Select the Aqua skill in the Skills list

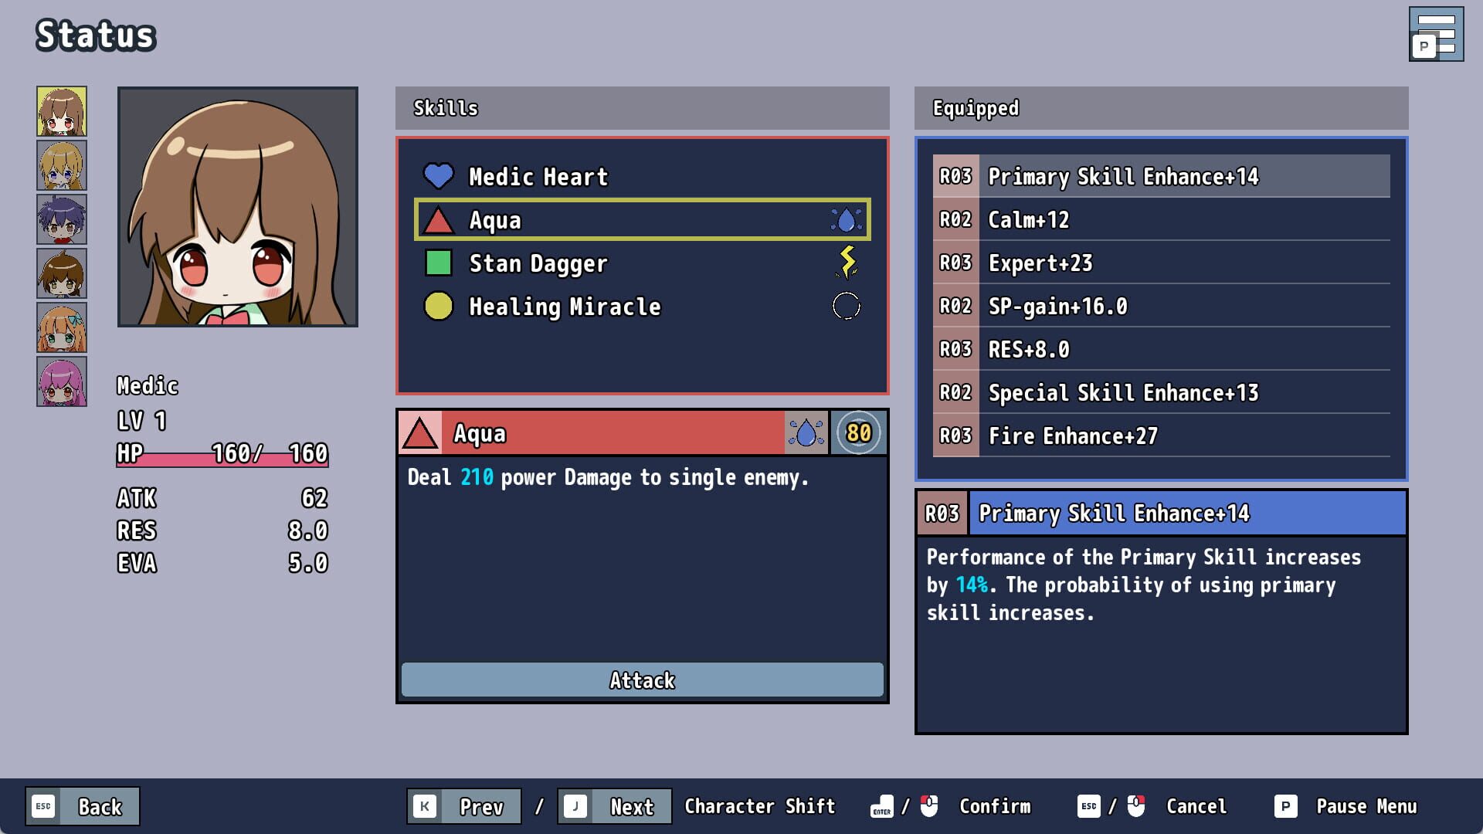641,219
